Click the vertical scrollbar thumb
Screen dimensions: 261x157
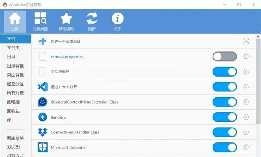pos(258,81)
